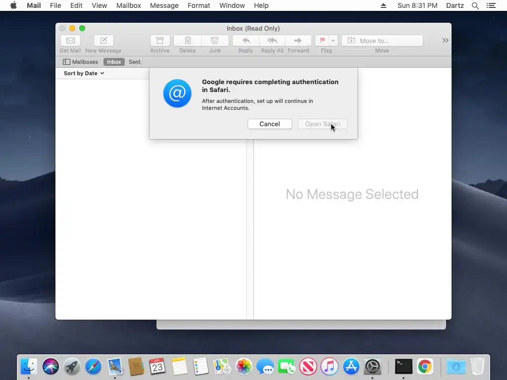Open the Maps icon in Dock
This screenshot has height=380, width=507.
tap(222, 367)
